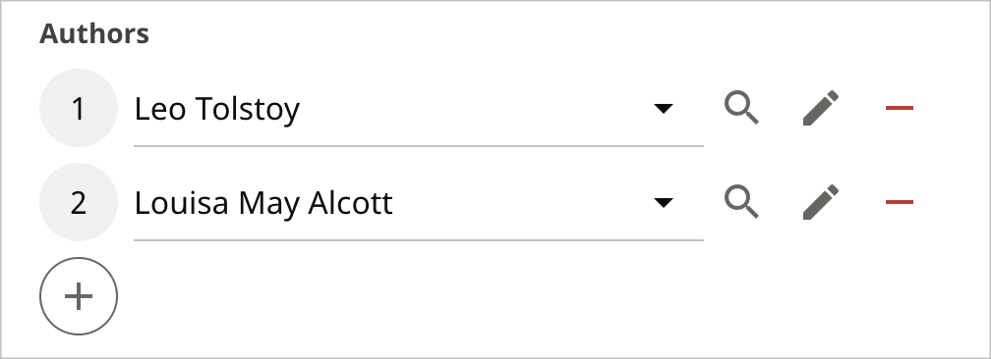The width and height of the screenshot is (991, 359).
Task: Edit the Louisa May Alcott entry
Action: tap(820, 202)
